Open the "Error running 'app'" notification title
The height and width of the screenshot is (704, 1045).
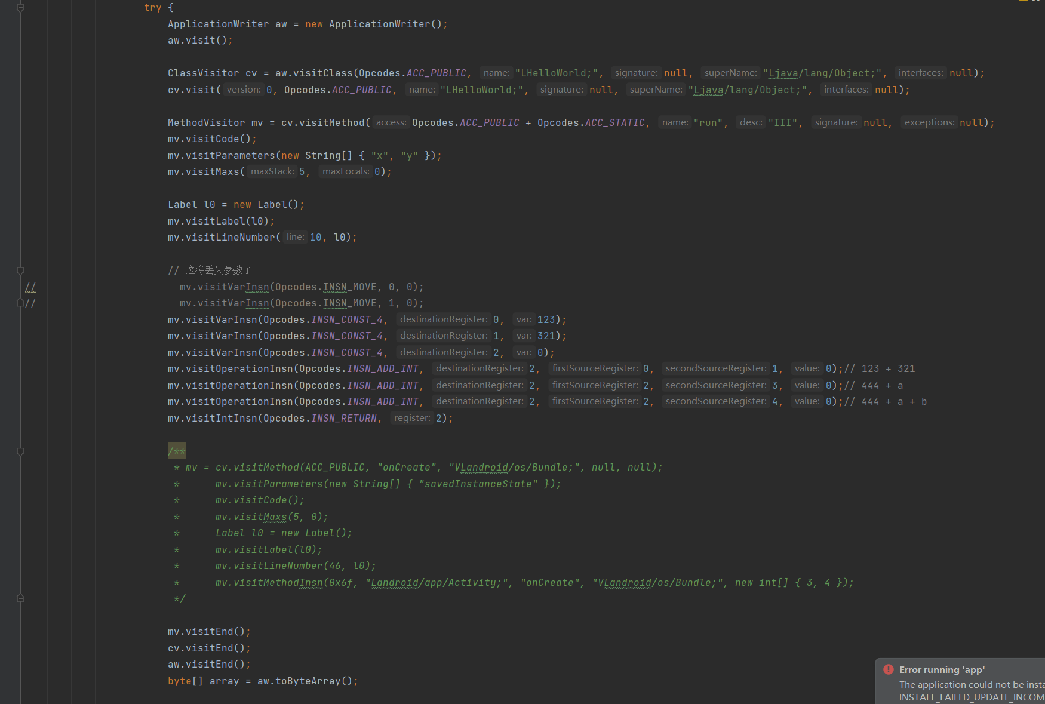tap(942, 670)
